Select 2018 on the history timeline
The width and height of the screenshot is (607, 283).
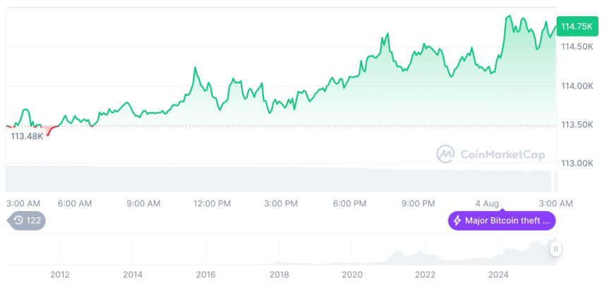279,274
